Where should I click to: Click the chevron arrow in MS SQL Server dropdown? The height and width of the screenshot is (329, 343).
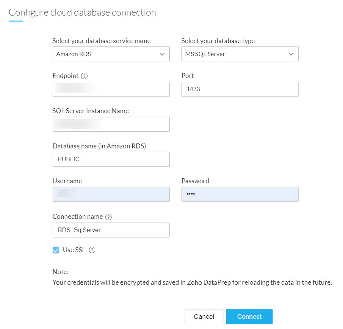pyautogui.click(x=291, y=54)
